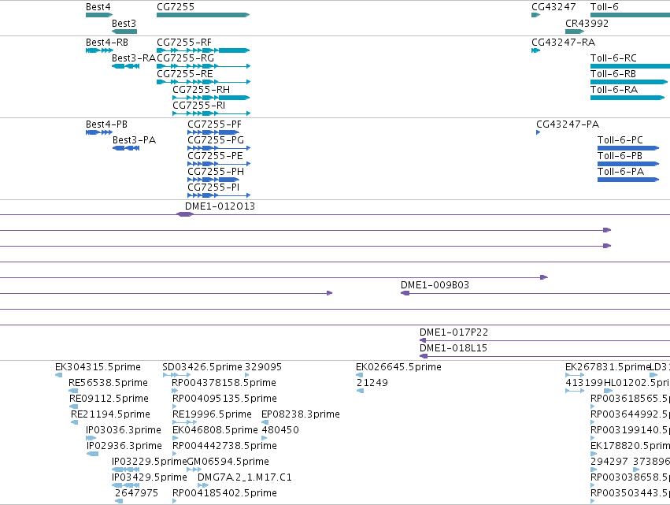
Task: Select the HL01202.5prime EST glyph
Action: pyautogui.click(x=609, y=391)
